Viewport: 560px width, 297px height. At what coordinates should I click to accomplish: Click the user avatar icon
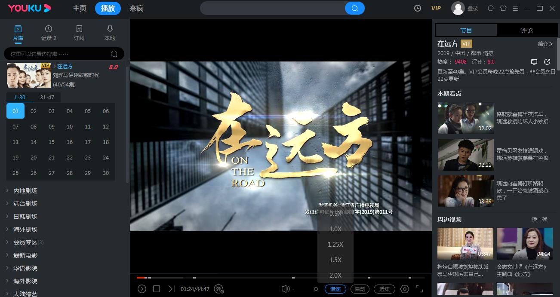click(458, 8)
